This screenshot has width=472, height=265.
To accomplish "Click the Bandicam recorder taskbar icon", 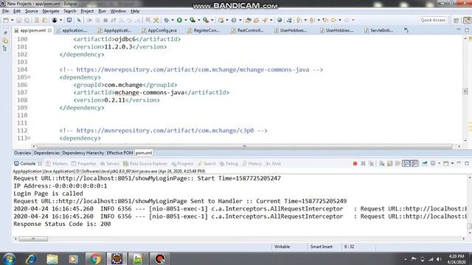I will coord(160,258).
